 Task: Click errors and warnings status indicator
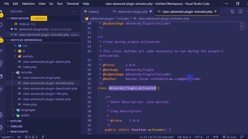tap(31, 137)
